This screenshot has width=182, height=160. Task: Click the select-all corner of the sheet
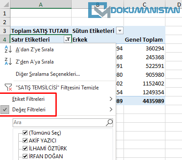click(x=5, y=4)
